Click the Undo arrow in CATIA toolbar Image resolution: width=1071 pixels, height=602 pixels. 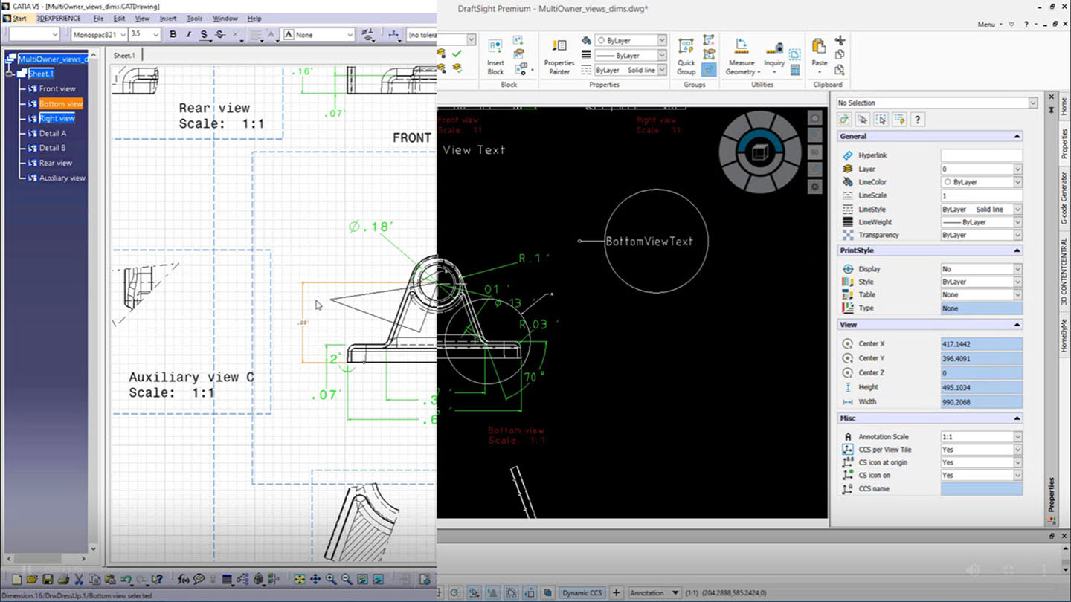126,579
